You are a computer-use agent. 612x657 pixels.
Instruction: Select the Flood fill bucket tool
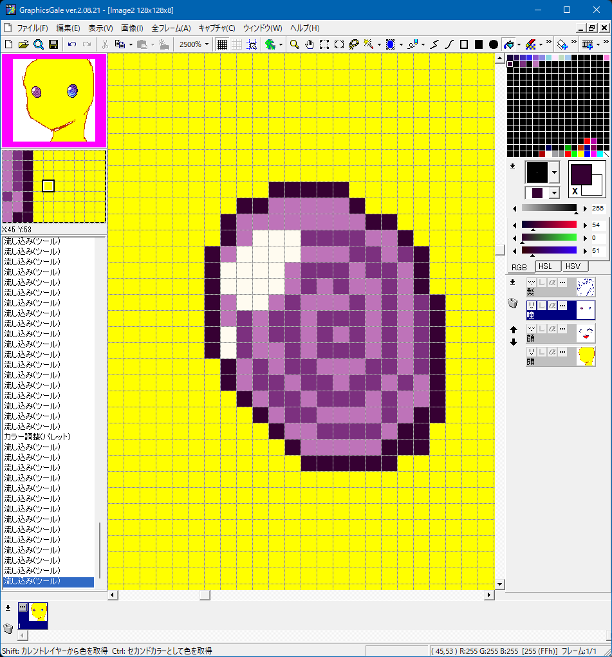point(509,44)
